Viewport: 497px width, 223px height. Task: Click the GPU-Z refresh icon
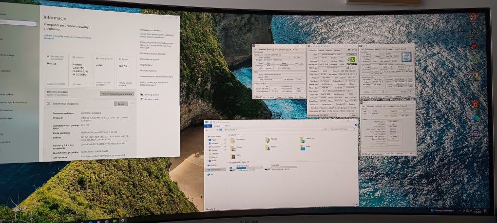tap(353, 50)
